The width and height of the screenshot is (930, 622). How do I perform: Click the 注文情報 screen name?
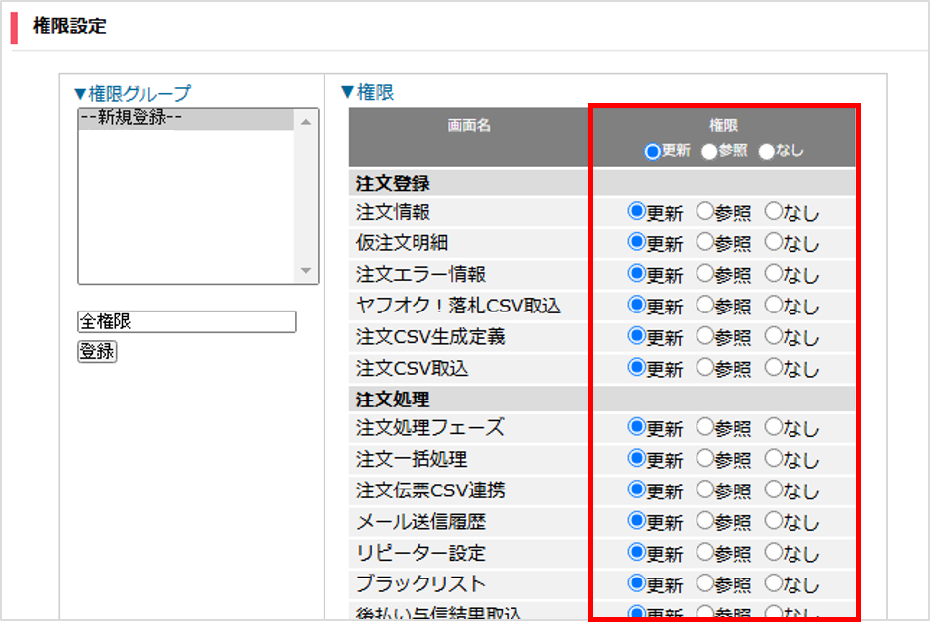[x=393, y=212]
